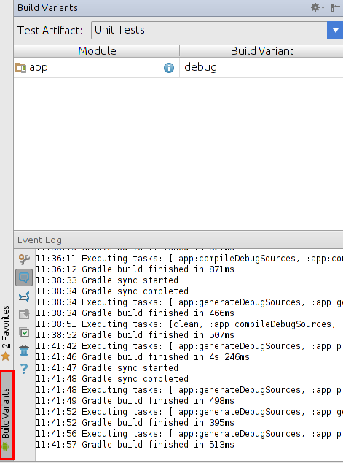Open the debug build variant cell
This screenshot has width=343, height=463.
[261, 68]
